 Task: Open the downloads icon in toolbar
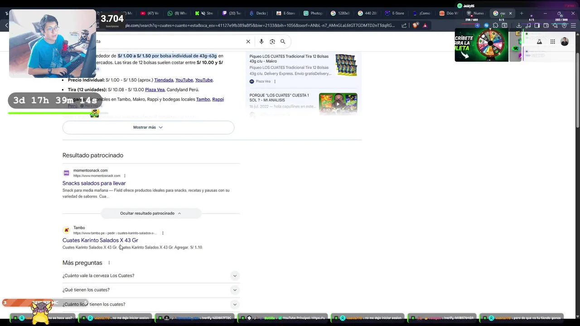(519, 25)
